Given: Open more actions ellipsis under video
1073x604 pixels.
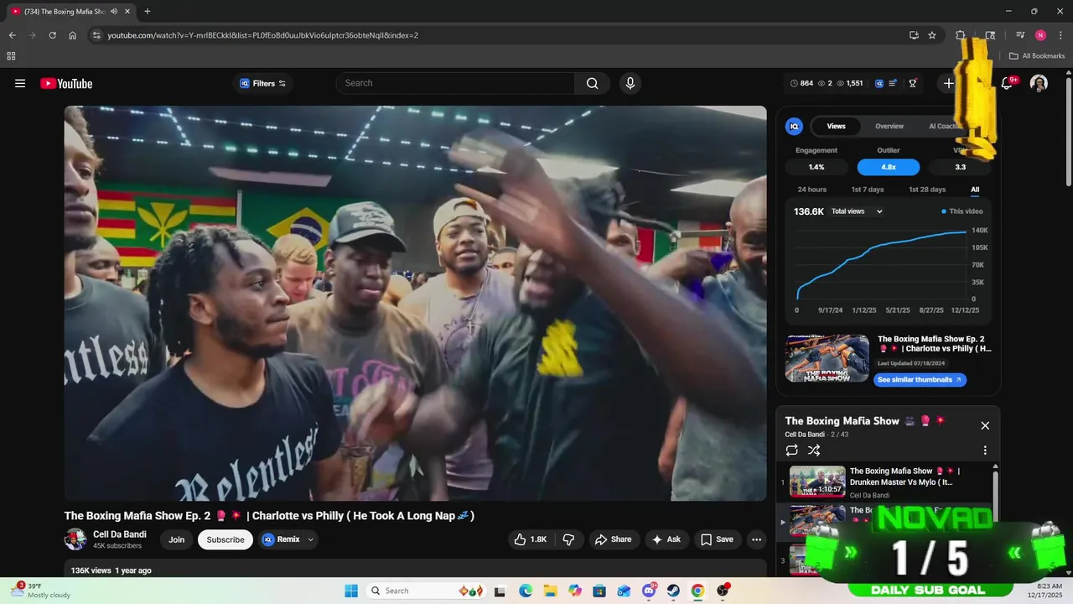Looking at the screenshot, I should [756, 539].
